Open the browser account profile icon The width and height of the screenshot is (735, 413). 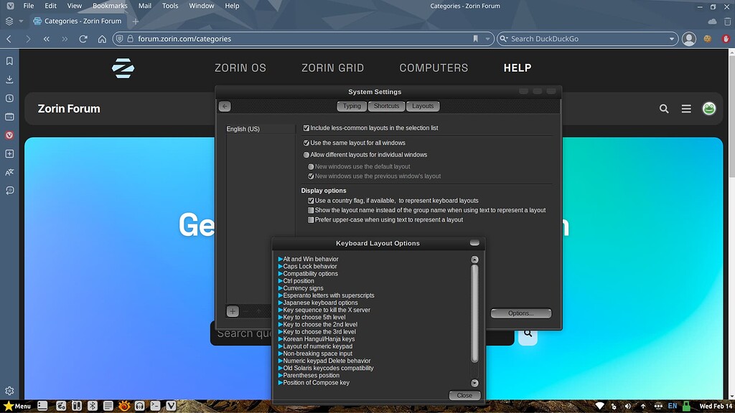pos(688,39)
